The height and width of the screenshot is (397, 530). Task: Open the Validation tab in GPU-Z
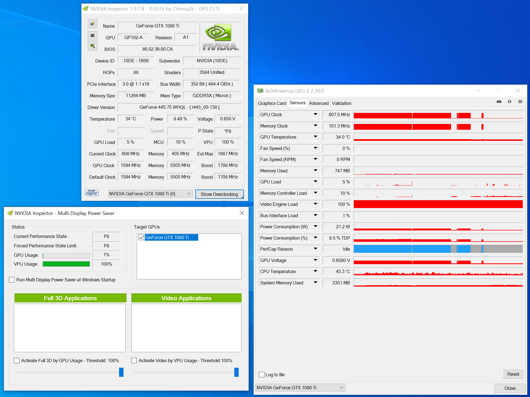point(341,103)
